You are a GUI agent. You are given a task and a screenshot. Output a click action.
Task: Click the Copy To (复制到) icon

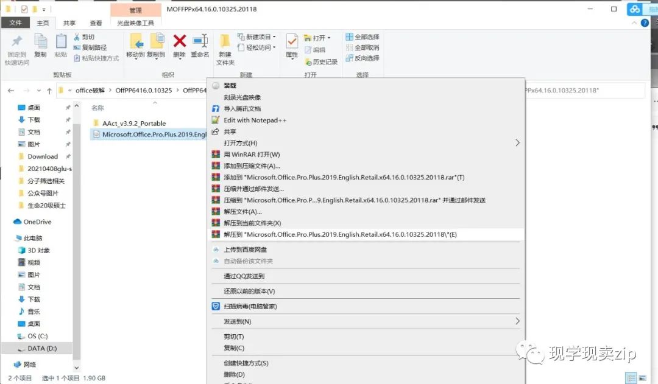click(157, 41)
